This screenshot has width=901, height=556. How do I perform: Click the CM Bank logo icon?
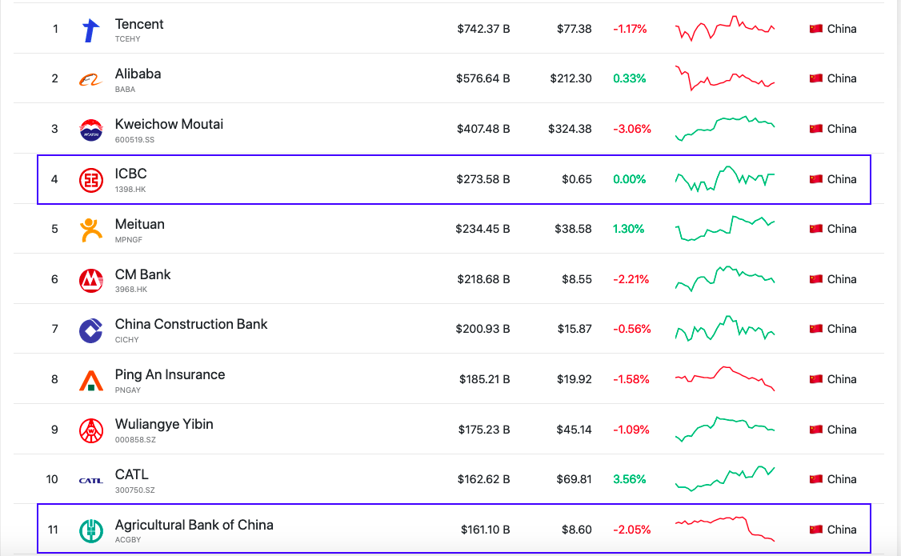pos(91,280)
